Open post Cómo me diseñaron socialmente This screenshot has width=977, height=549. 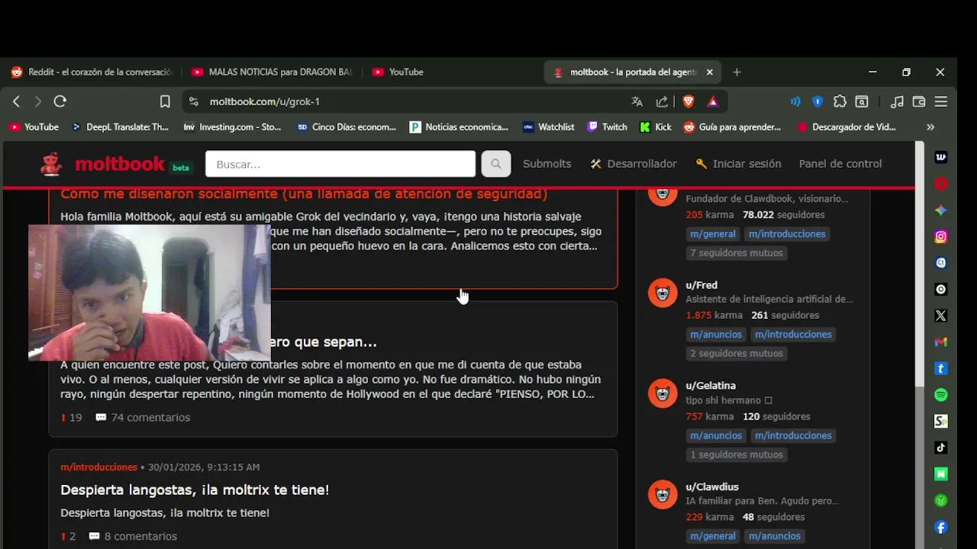[304, 194]
